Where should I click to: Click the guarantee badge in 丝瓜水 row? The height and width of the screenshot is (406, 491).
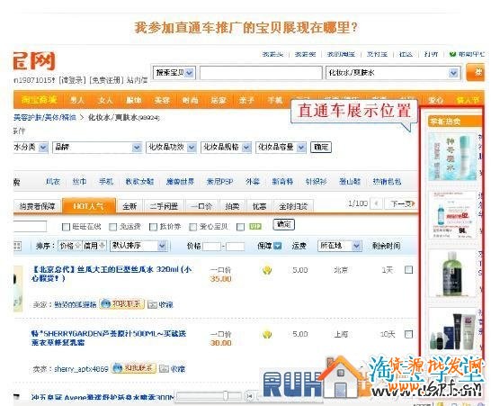coord(267,270)
